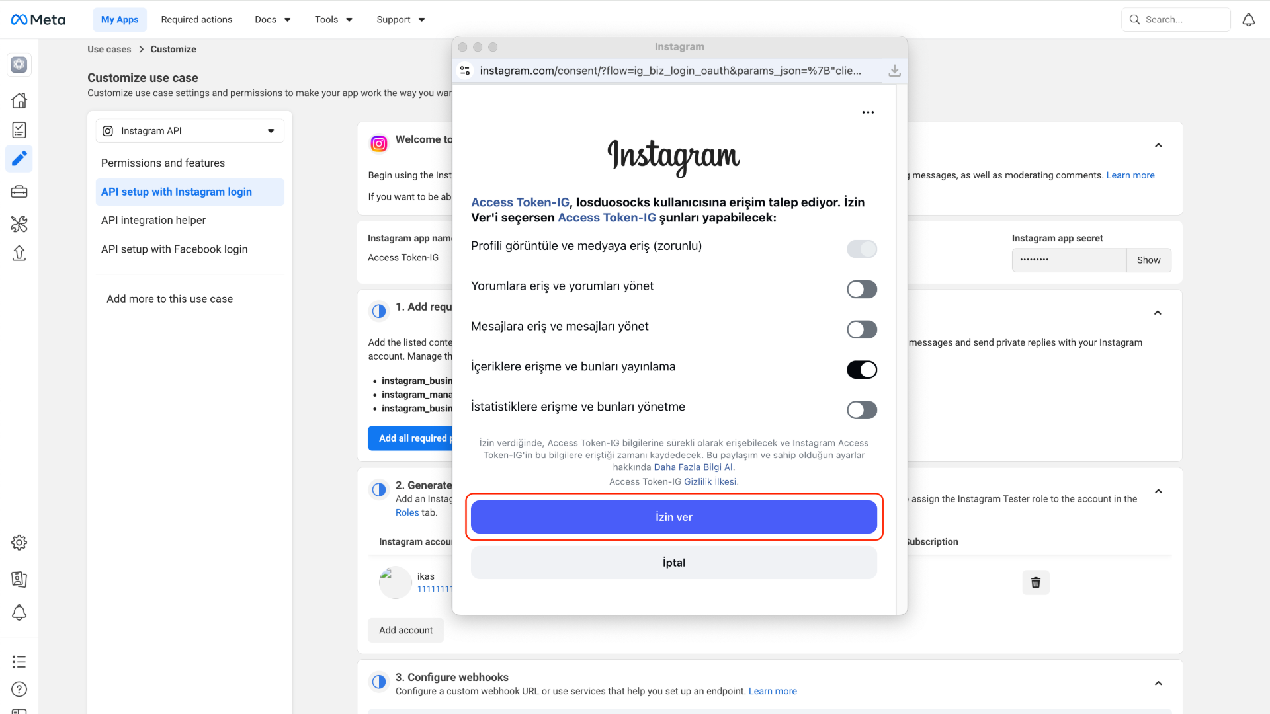
Task: Open App settings gear icon
Action: tap(19, 543)
